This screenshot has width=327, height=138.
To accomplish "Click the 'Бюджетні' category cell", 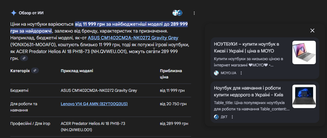I will (x=19, y=91).
